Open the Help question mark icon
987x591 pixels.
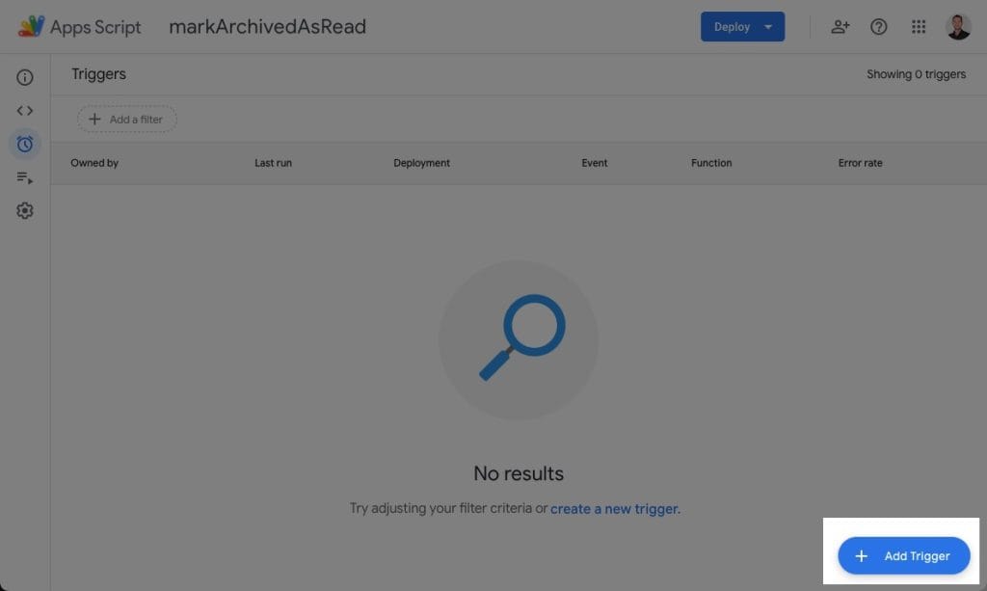(x=879, y=26)
